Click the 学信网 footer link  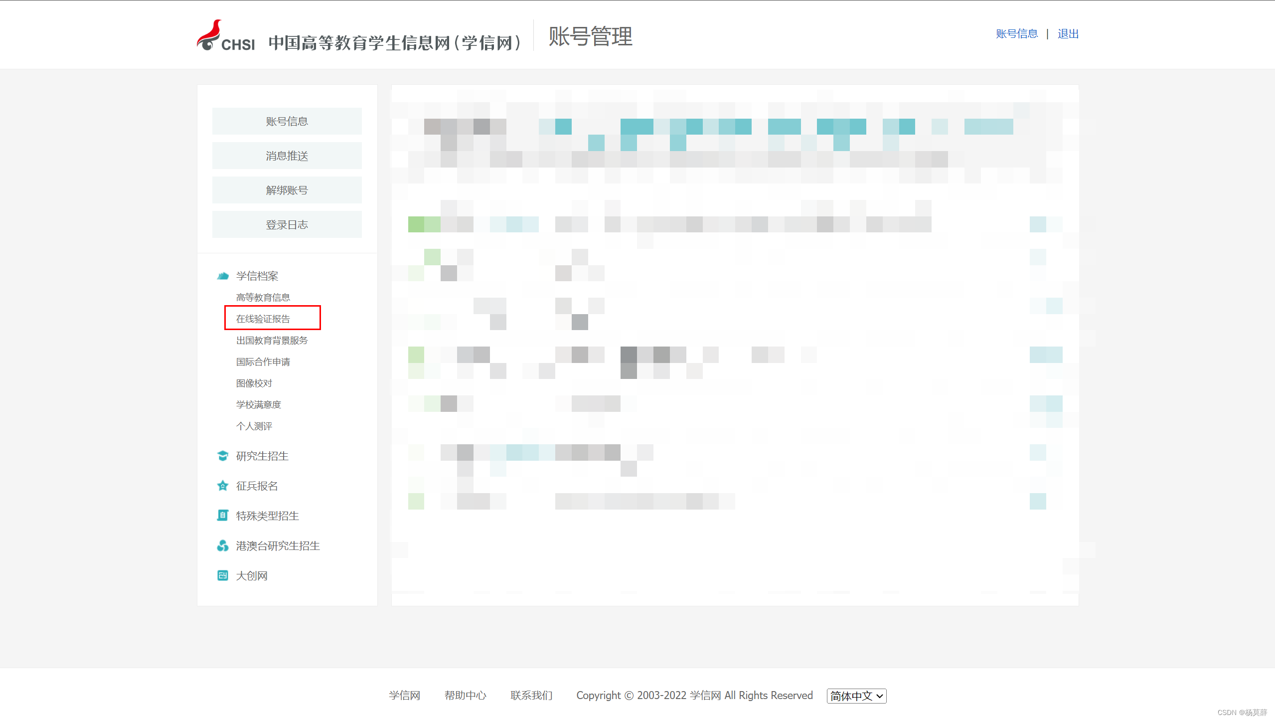coord(405,695)
